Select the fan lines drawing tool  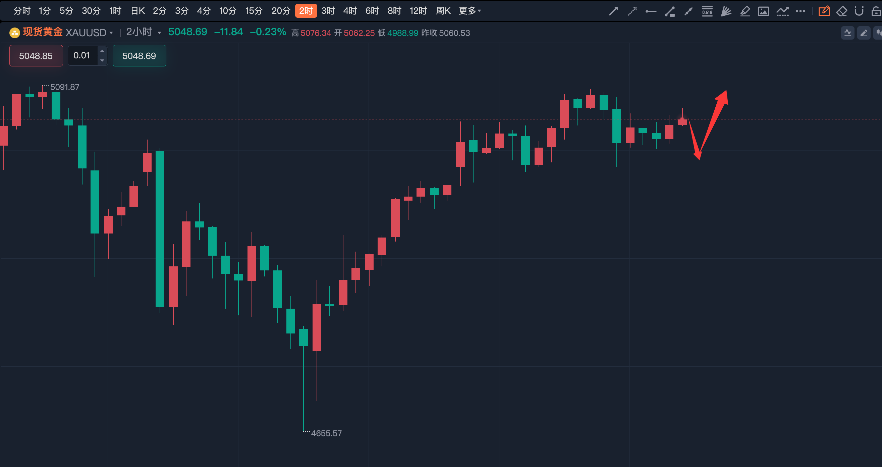(726, 11)
